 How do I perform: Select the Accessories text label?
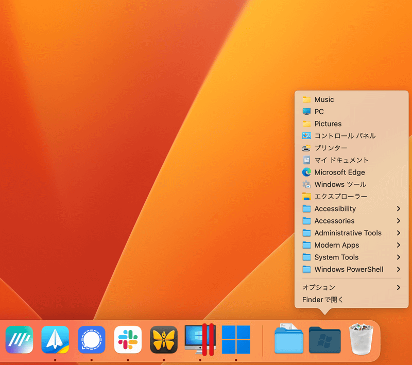coord(334,221)
